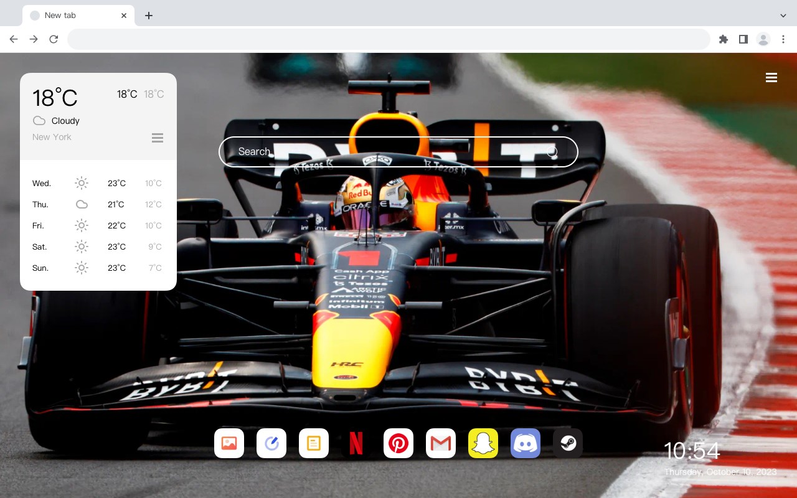Open the Chrome profile avatar
Image resolution: width=797 pixels, height=498 pixels.
tap(763, 39)
